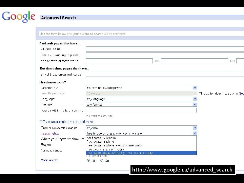The width and height of the screenshot is (244, 183).
Task: Collapse 'Date, usage rights, region, and more'
Action: click(x=41, y=122)
